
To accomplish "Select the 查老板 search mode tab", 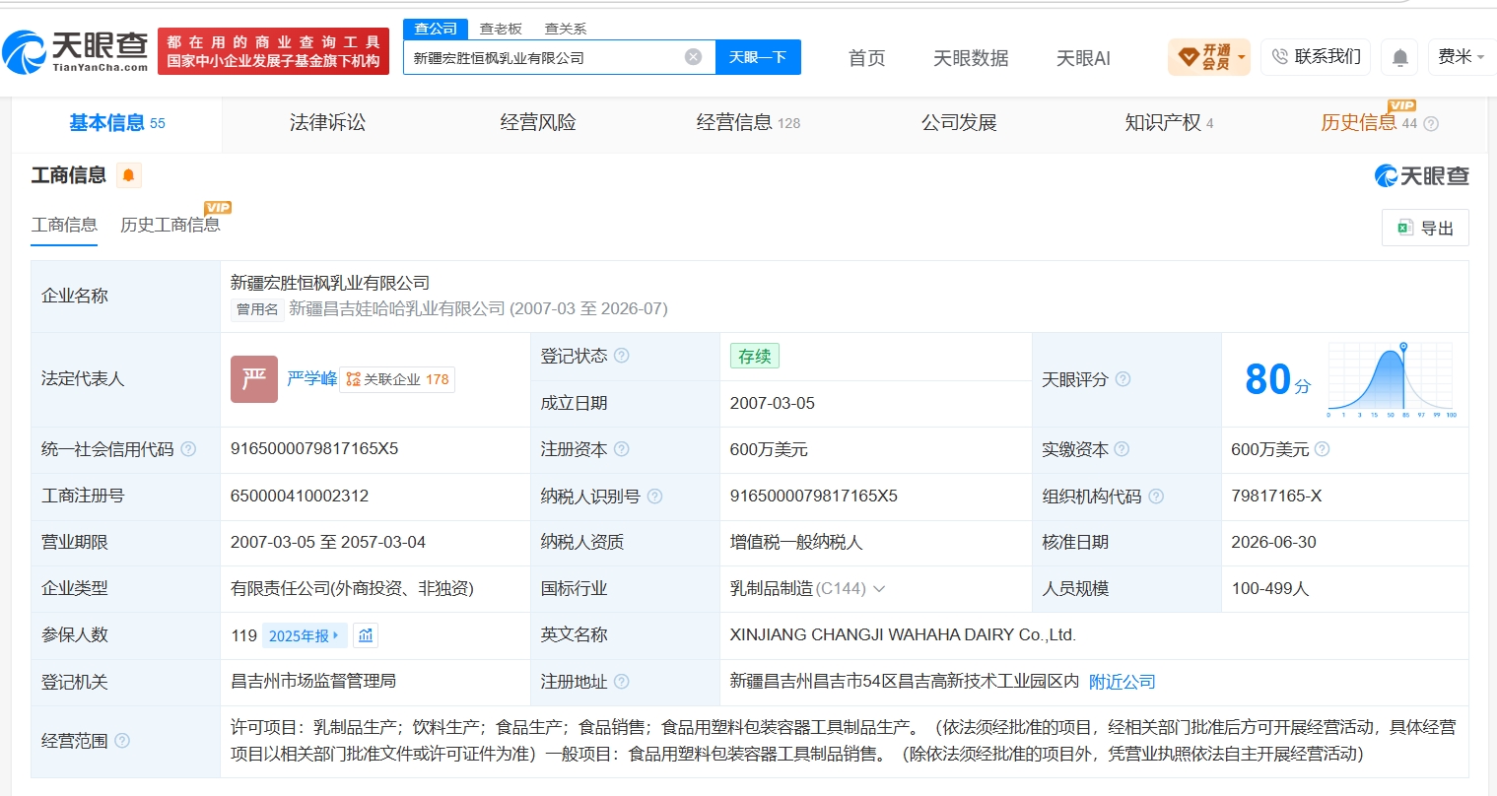I will click(x=501, y=29).
